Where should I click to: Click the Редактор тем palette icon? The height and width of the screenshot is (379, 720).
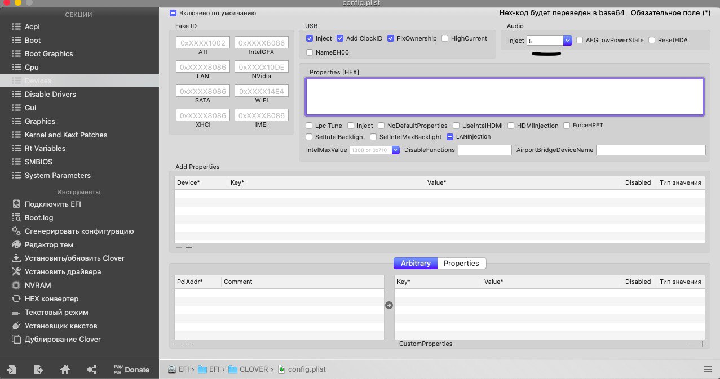(16, 244)
